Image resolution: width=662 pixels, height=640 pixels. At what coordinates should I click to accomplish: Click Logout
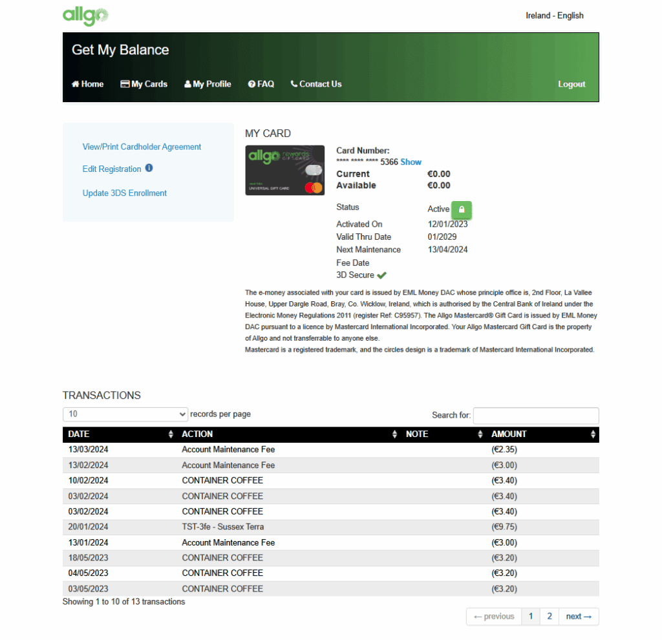(x=571, y=84)
